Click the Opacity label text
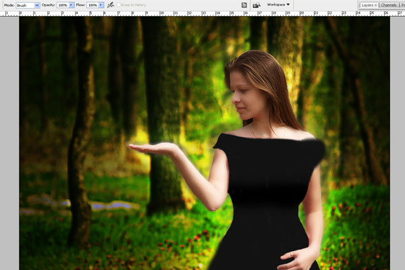This screenshot has height=270, width=405. click(49, 5)
